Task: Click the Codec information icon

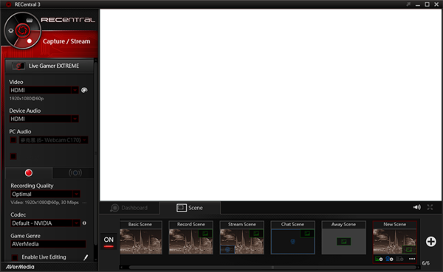Action: (84, 223)
